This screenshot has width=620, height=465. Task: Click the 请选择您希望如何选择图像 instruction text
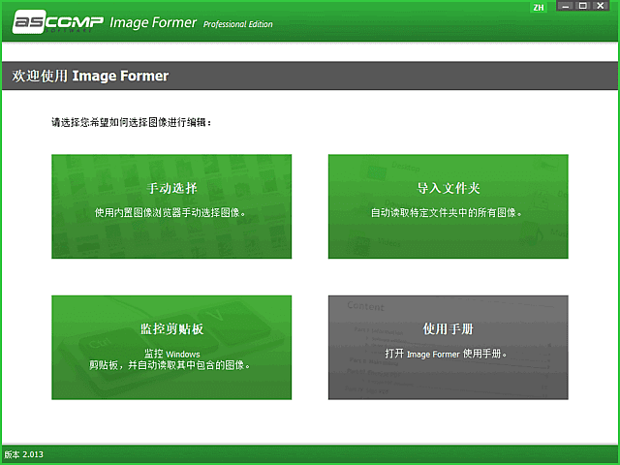point(131,124)
